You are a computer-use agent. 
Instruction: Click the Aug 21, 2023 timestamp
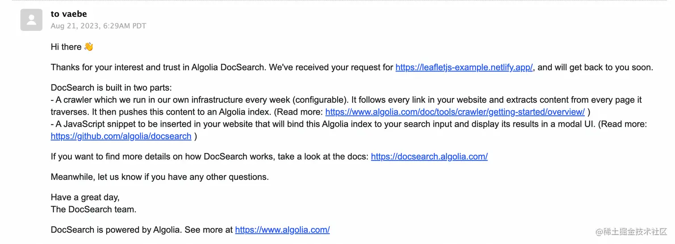click(98, 26)
